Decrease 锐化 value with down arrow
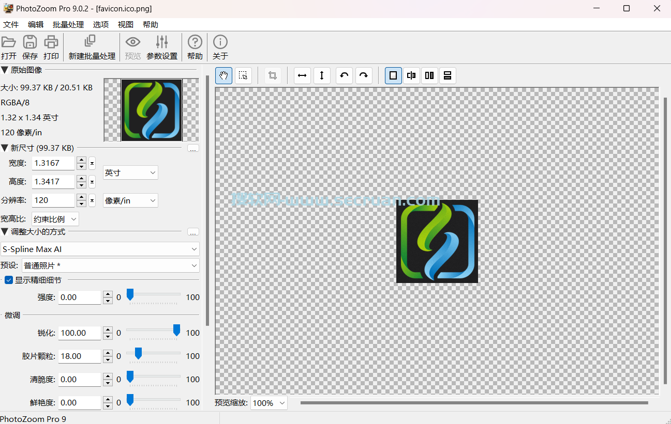 [x=108, y=336]
